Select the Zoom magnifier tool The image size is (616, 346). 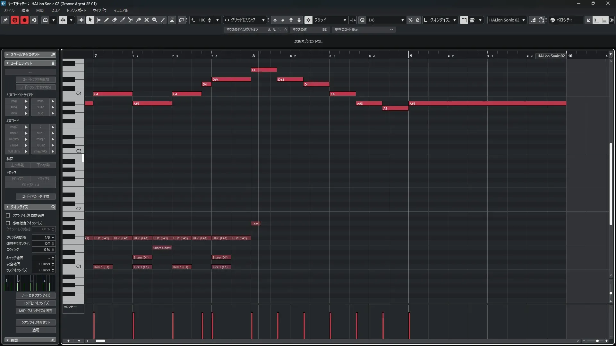155,20
